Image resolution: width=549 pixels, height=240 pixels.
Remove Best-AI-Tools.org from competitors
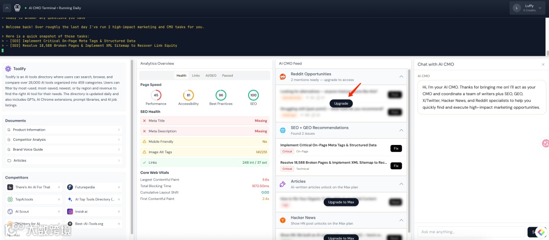118,224
